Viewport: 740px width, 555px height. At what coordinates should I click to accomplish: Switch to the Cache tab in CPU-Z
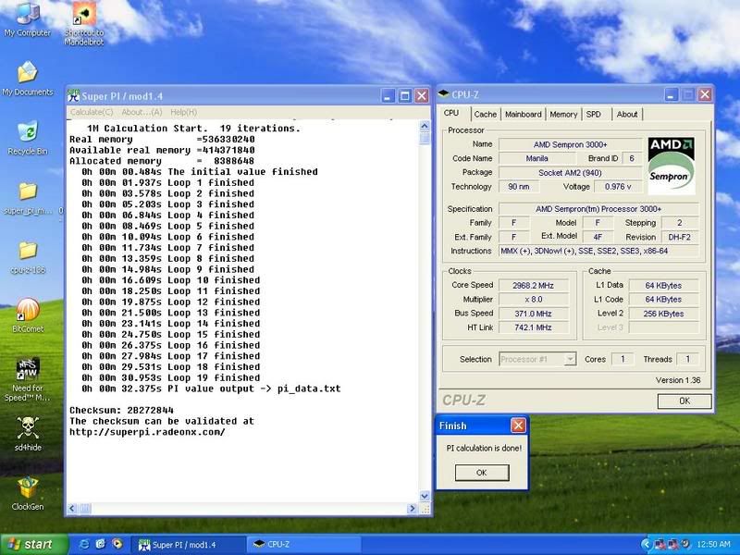coord(485,114)
